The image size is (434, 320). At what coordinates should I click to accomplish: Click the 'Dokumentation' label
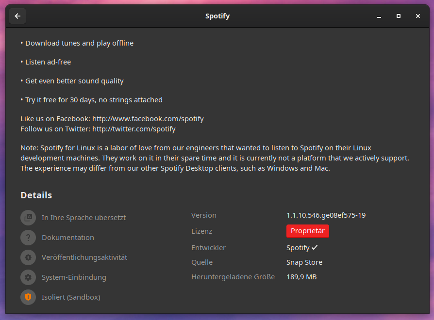pyautogui.click(x=68, y=238)
